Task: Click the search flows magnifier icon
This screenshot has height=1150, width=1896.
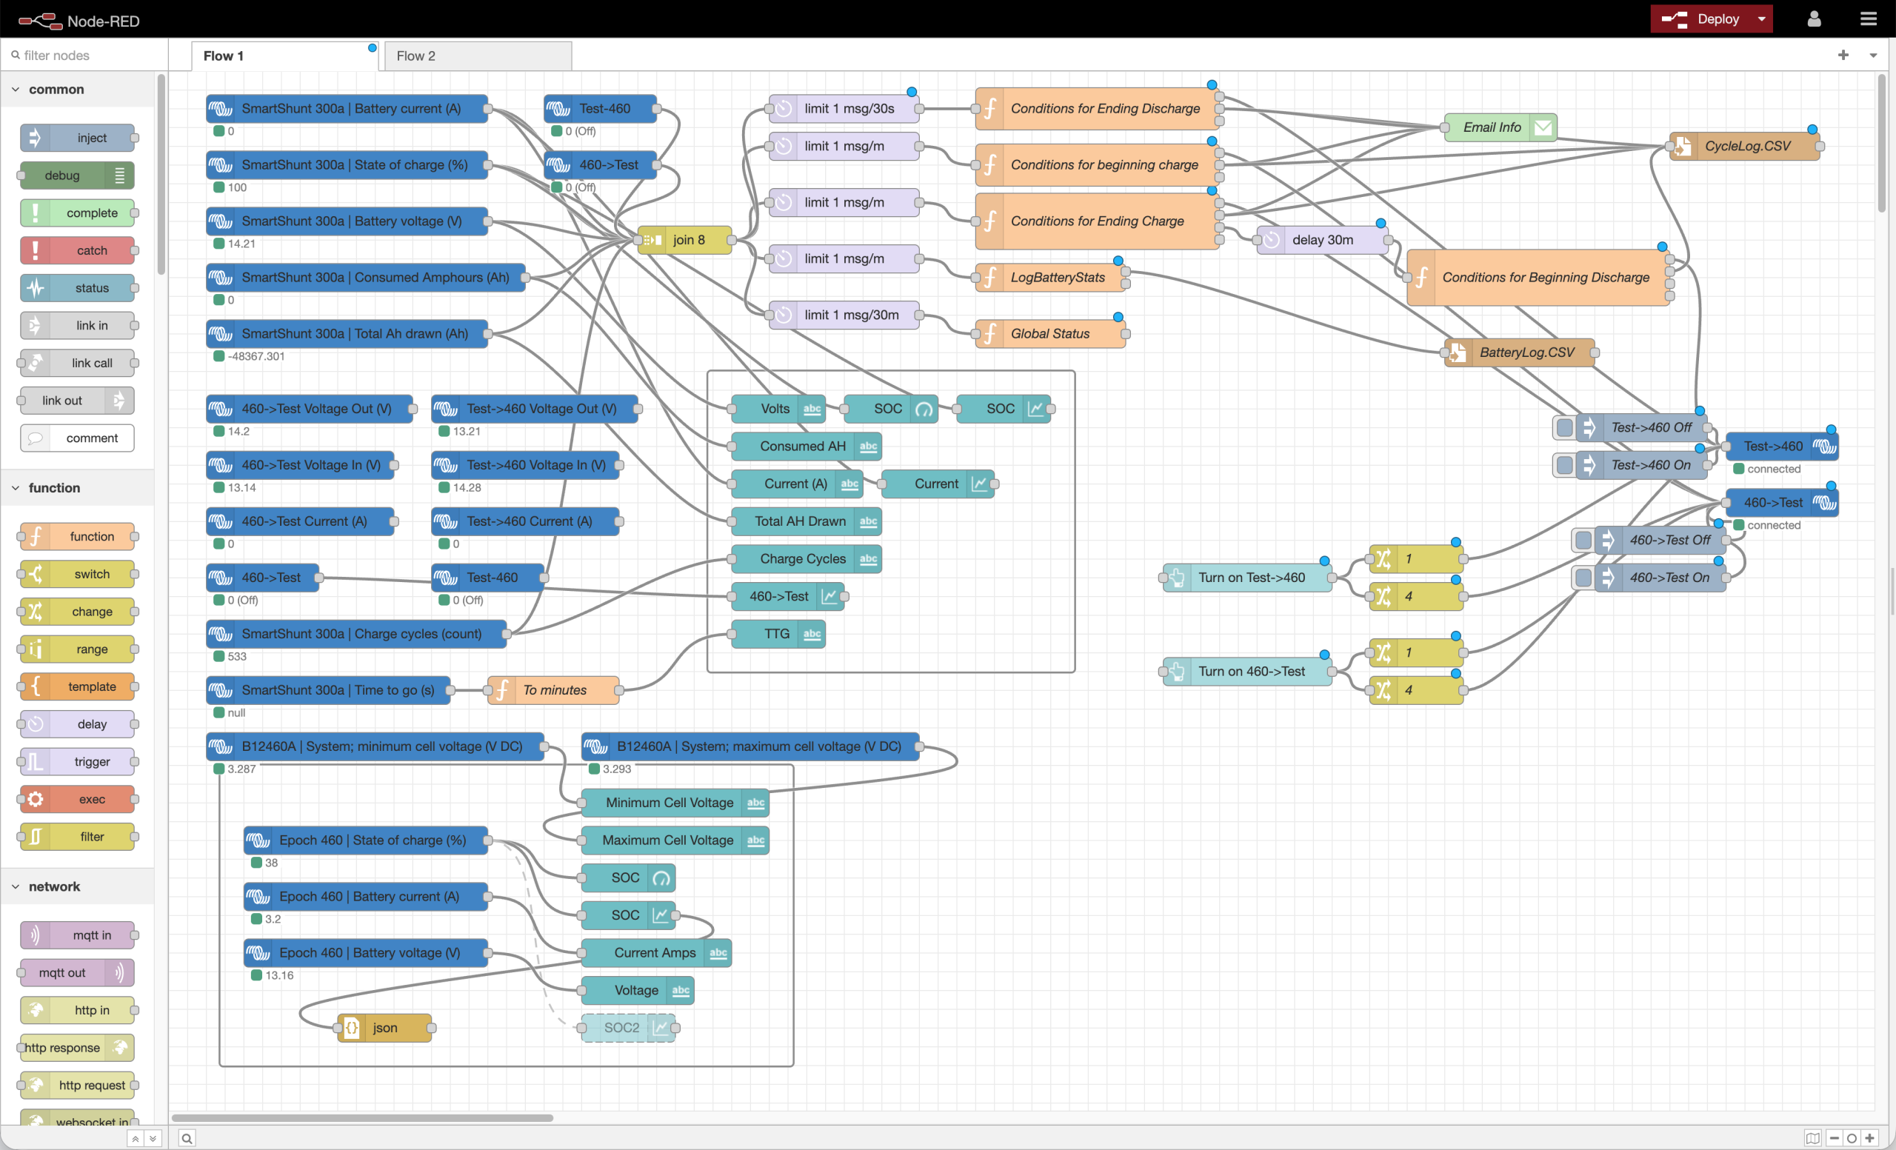Action: tap(187, 1137)
